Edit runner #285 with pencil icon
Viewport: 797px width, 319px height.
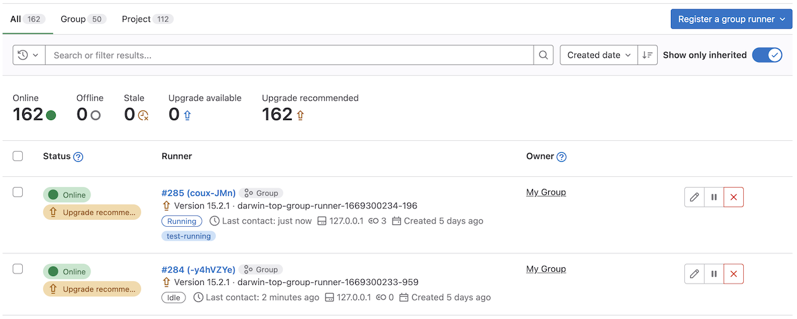pos(694,197)
